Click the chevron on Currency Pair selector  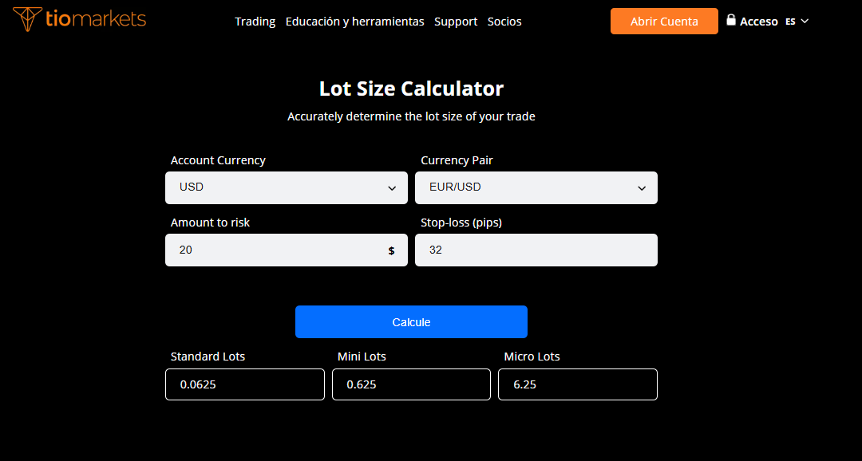pyautogui.click(x=642, y=187)
